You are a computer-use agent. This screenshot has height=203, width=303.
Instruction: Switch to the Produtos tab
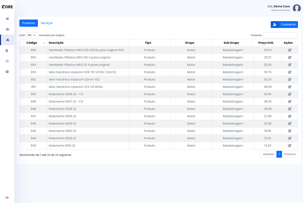coord(29,23)
